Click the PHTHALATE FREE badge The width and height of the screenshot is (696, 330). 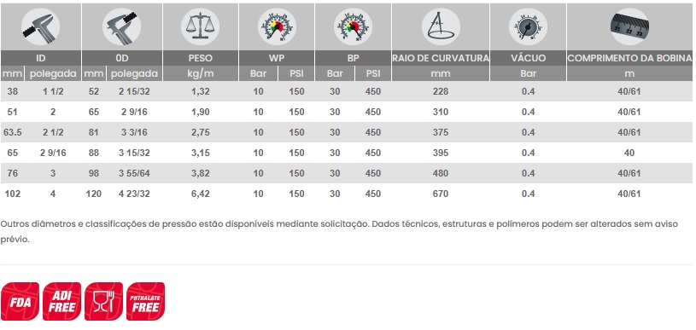point(145,301)
